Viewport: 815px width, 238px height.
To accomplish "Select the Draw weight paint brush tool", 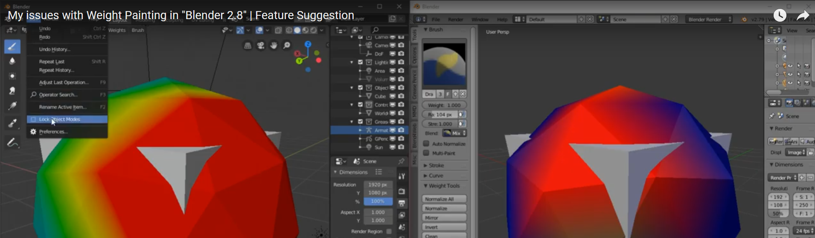I will coord(12,46).
